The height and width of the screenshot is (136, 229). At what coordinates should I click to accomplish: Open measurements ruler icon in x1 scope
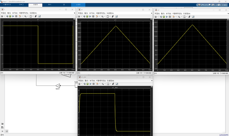(117, 17)
